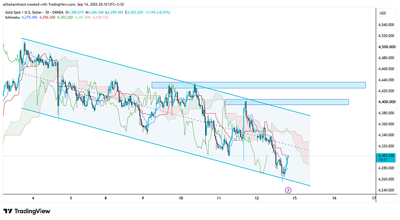Viewport: 400px width, 220px height.
Task: Click the 4,260.000 price axis label
Action: pyautogui.click(x=387, y=179)
